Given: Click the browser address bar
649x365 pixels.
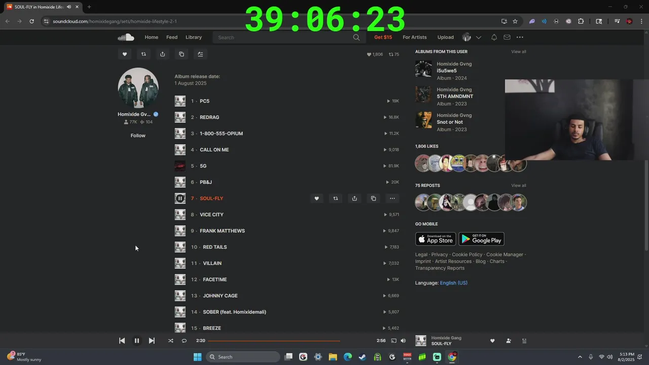Looking at the screenshot, I should click(269, 21).
